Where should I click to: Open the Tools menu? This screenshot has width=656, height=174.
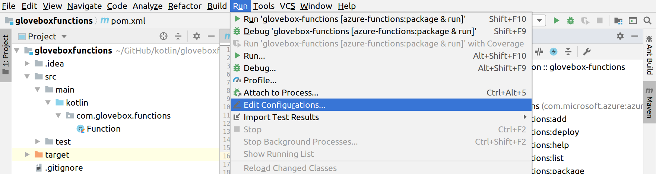coord(264,6)
